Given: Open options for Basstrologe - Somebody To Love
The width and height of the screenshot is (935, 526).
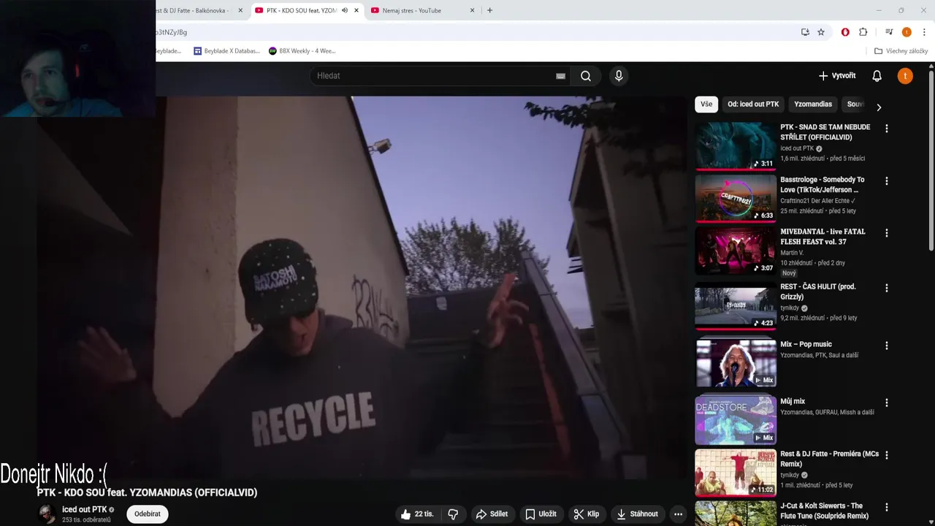Looking at the screenshot, I should click(x=887, y=181).
